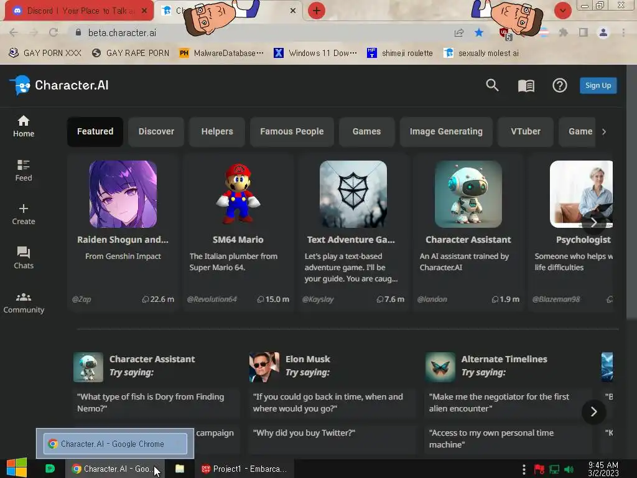Click the @Blazeman98 creator name
Image resolution: width=637 pixels, height=478 pixels.
pyautogui.click(x=556, y=299)
